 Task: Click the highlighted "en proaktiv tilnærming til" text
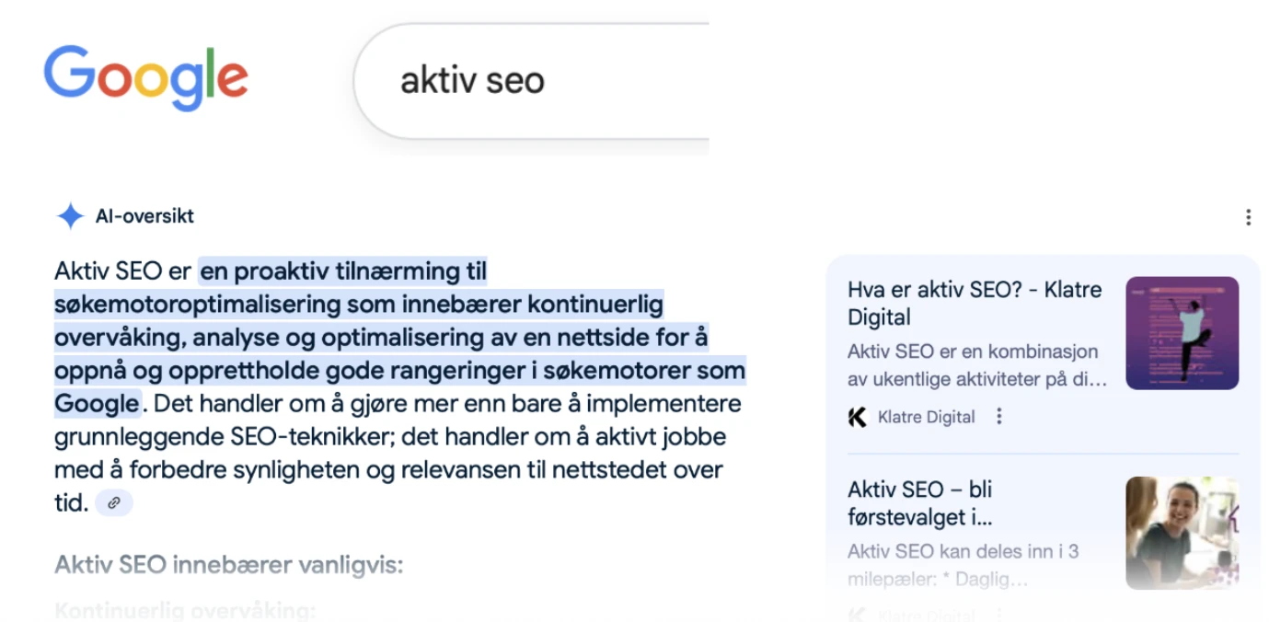(342, 271)
